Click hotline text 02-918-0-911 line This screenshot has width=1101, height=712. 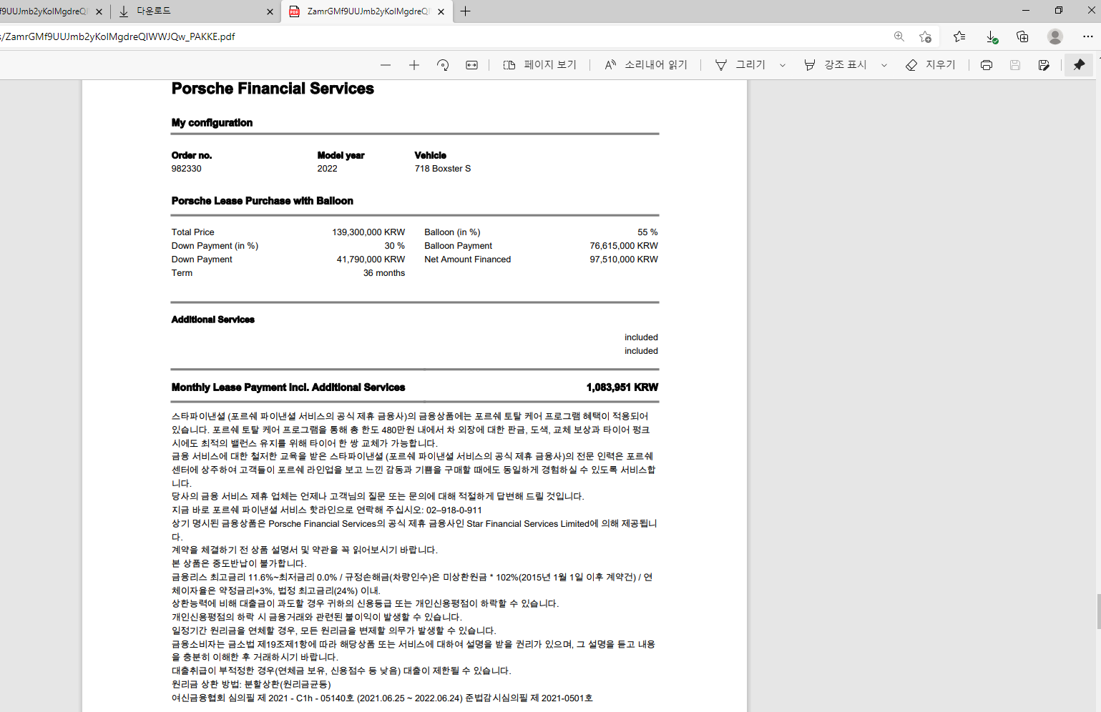(x=326, y=510)
